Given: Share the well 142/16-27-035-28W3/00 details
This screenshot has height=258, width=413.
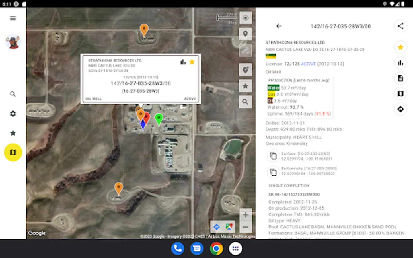Looking at the screenshot, I should tap(400, 26).
